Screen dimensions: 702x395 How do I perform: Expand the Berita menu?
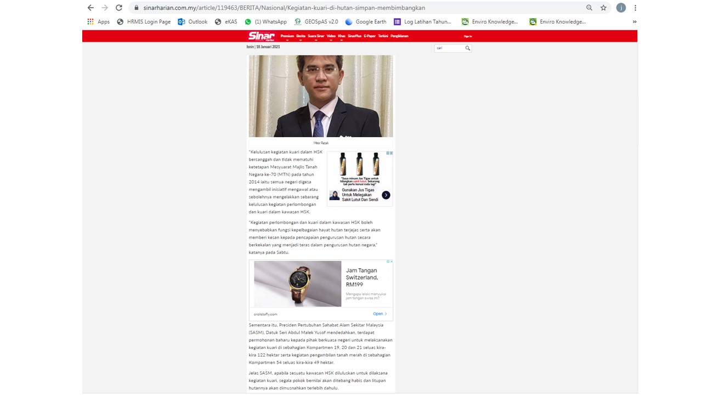click(x=301, y=36)
